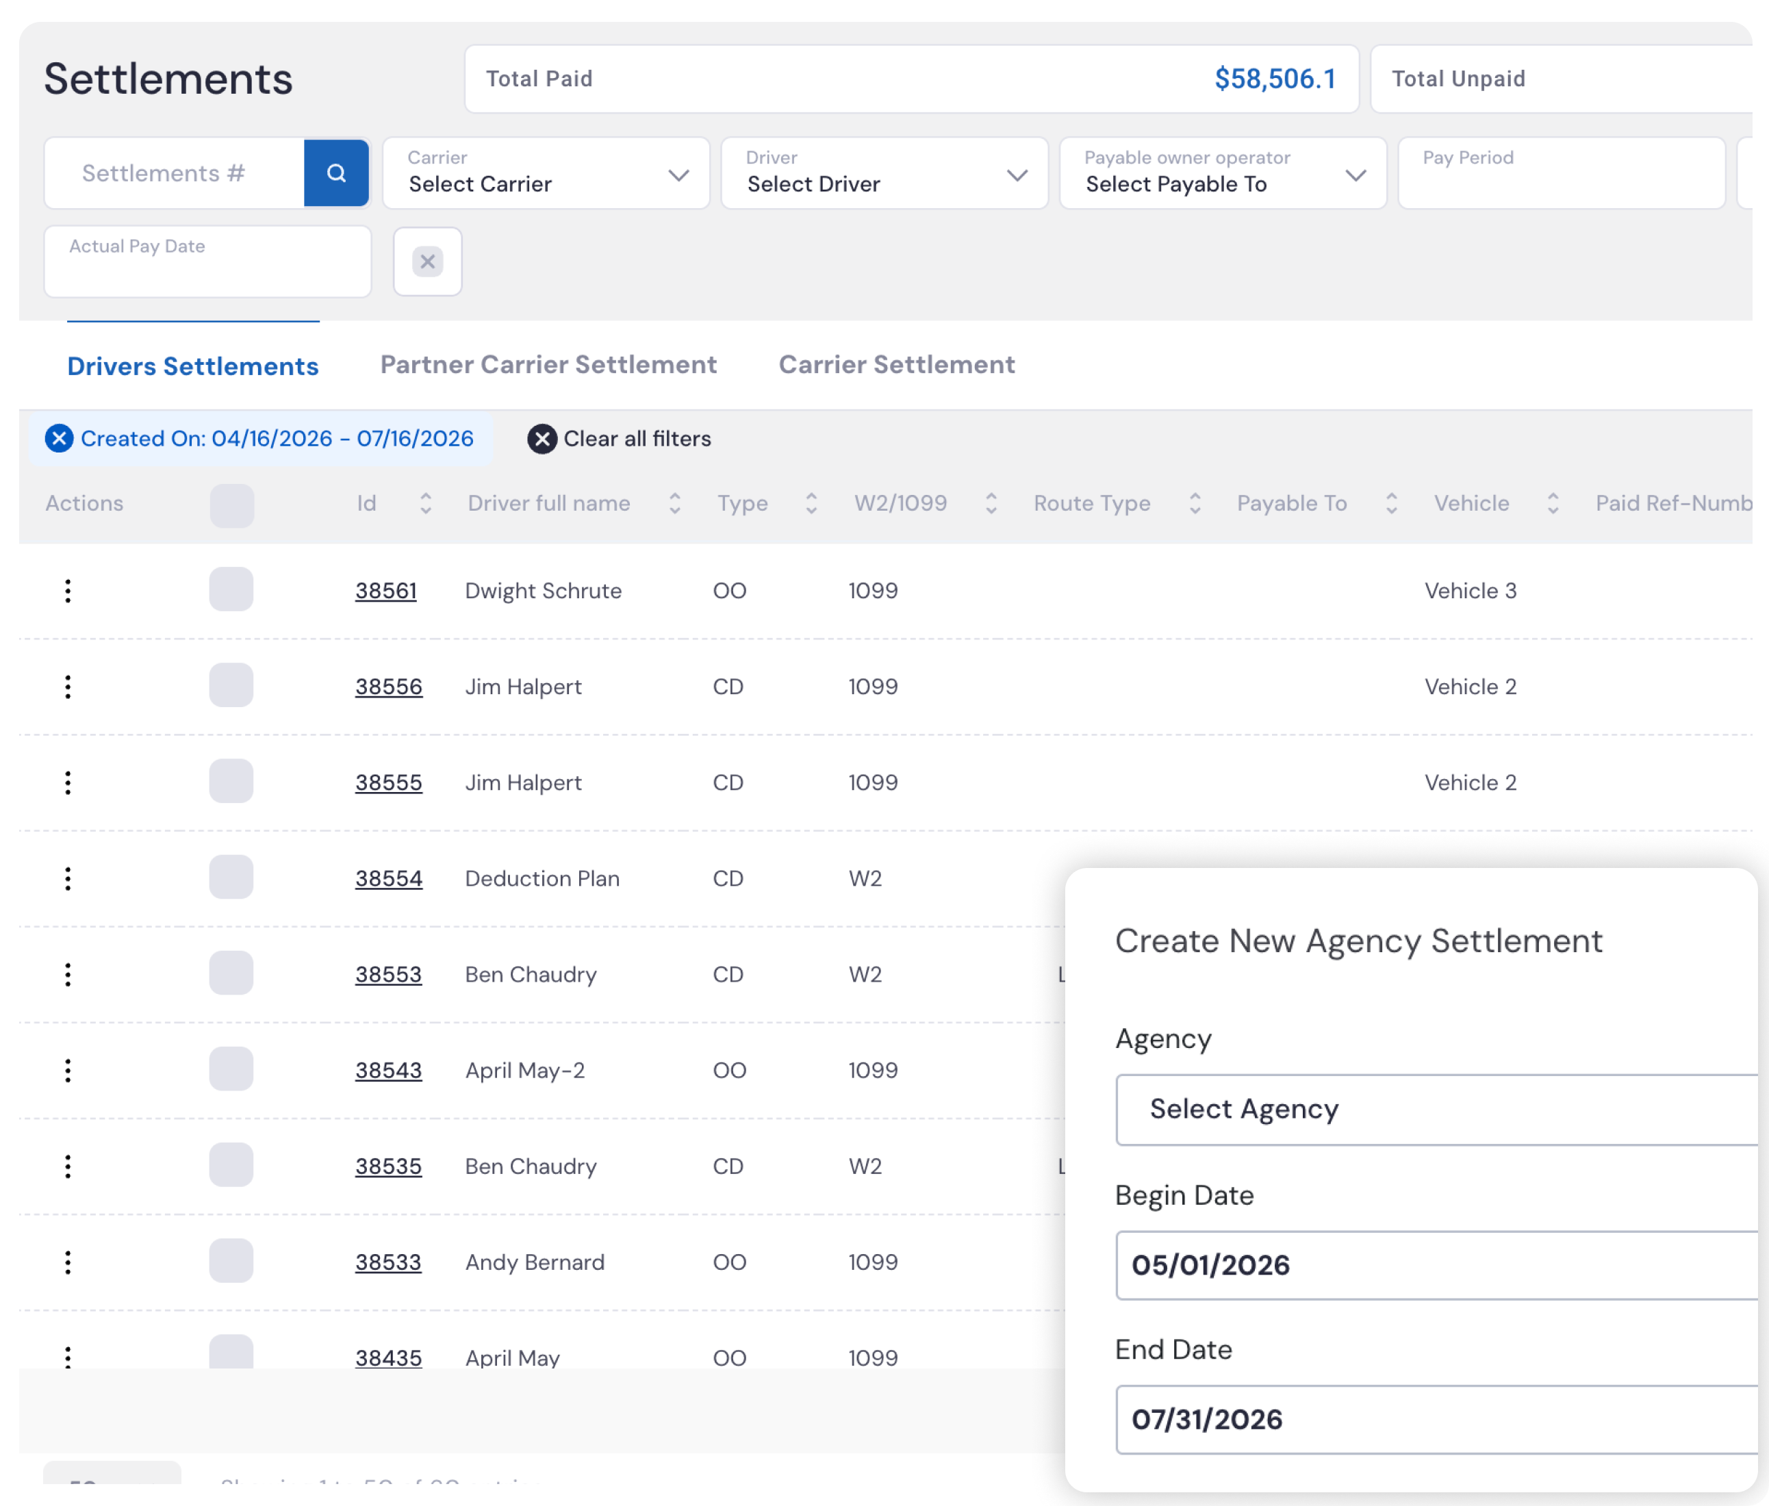Screen dimensions: 1769x1506
Task: Open the Select Agency dropdown
Action: [1437, 1110]
